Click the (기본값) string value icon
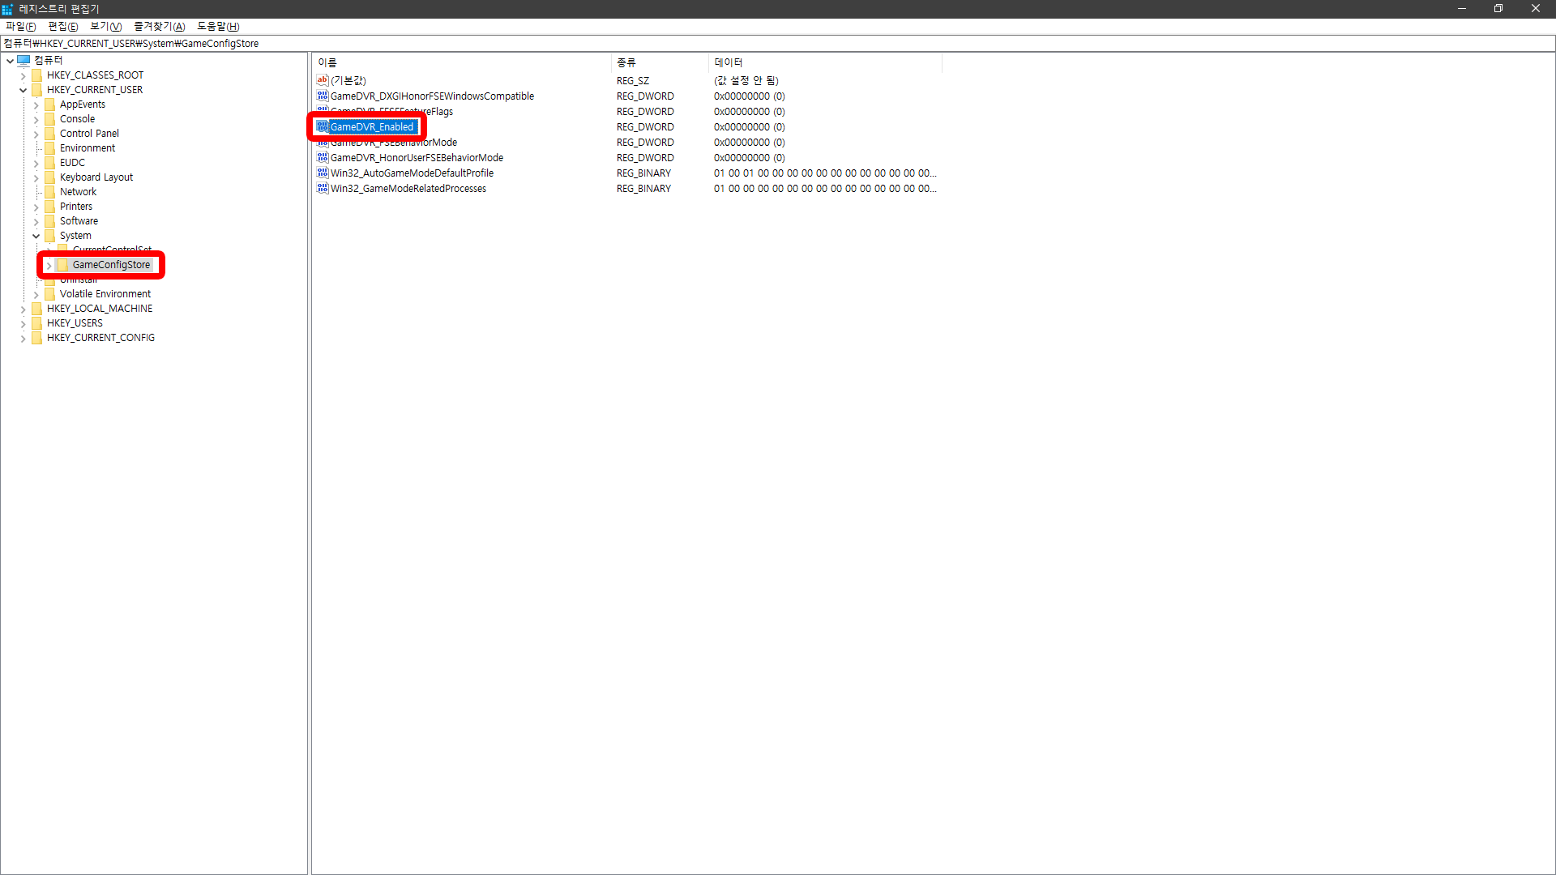 (322, 80)
